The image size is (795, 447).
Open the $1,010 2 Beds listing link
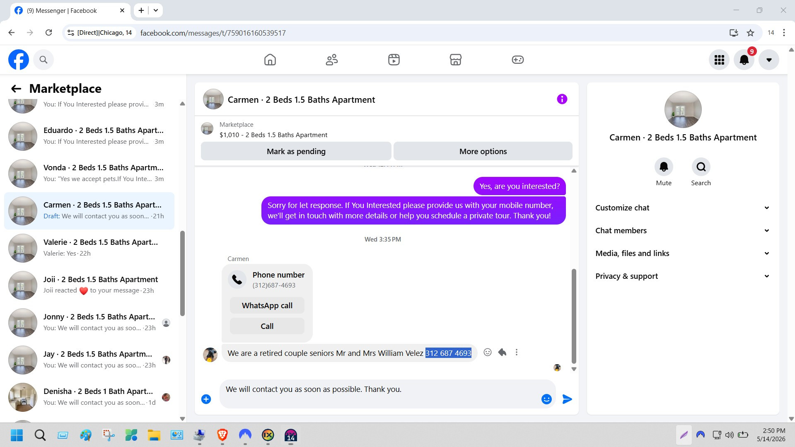coord(273,135)
